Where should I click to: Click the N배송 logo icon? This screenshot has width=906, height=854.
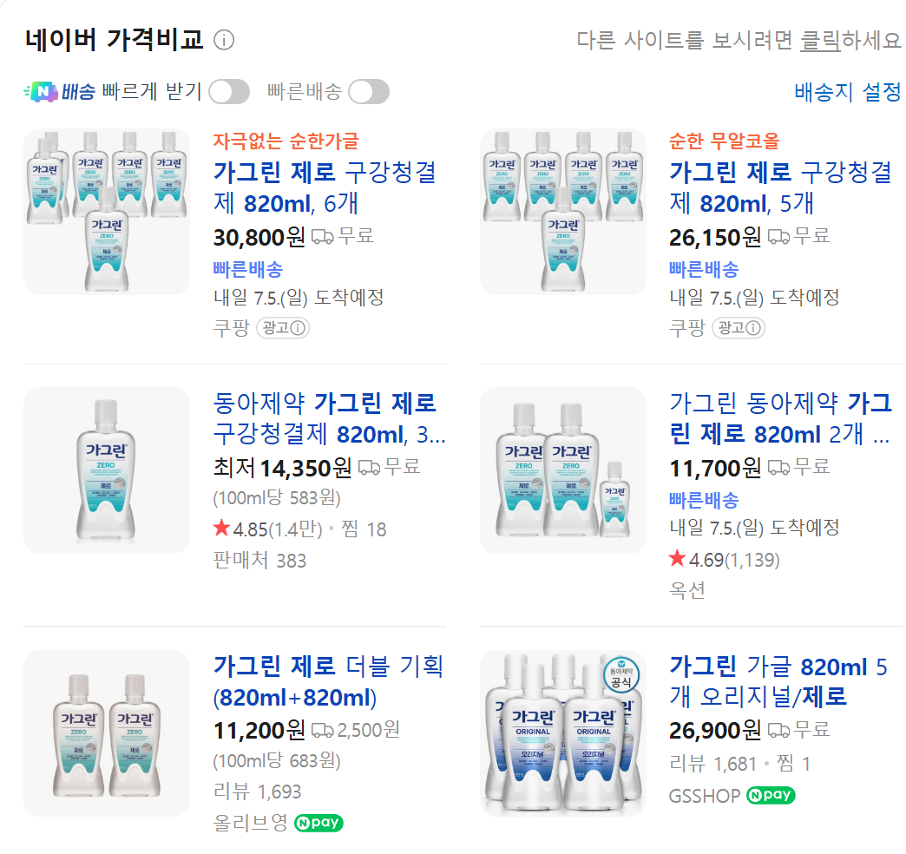41,91
